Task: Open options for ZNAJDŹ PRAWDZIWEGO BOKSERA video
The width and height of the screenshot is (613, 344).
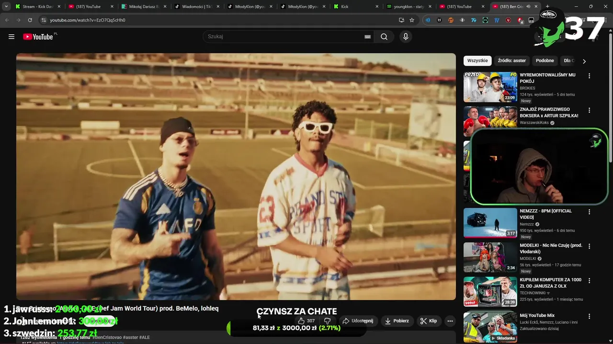Action: coord(589,110)
